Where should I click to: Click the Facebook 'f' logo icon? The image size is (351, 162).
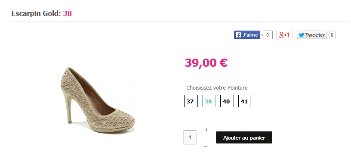[x=238, y=35]
